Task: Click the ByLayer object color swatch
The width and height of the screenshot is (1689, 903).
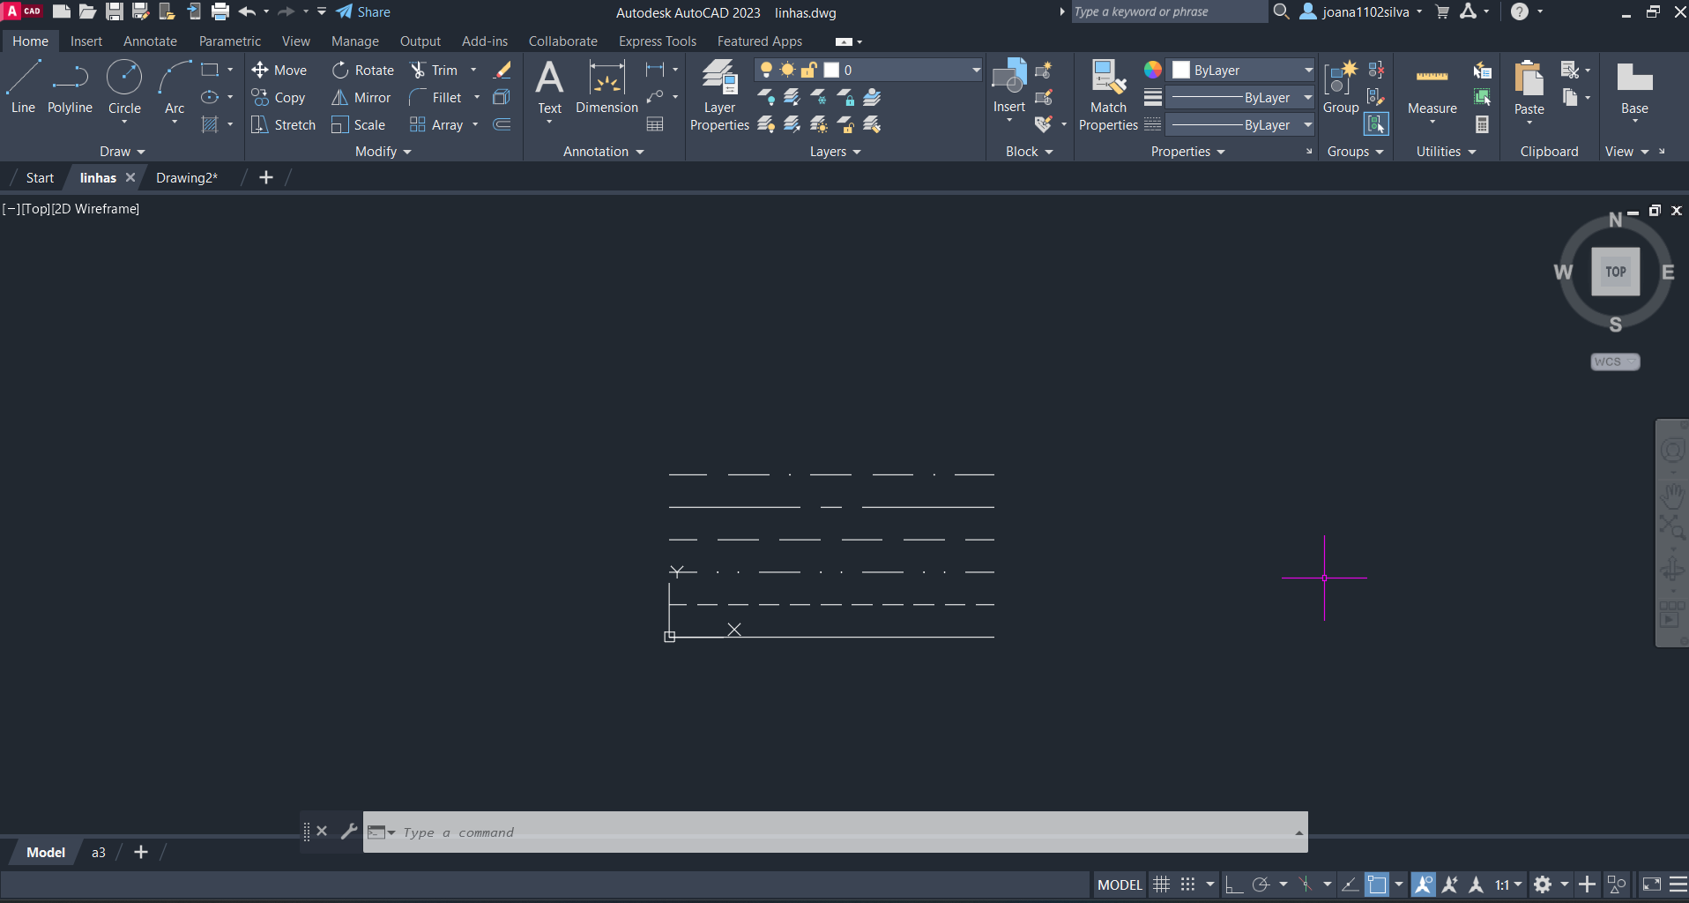Action: 1181,70
